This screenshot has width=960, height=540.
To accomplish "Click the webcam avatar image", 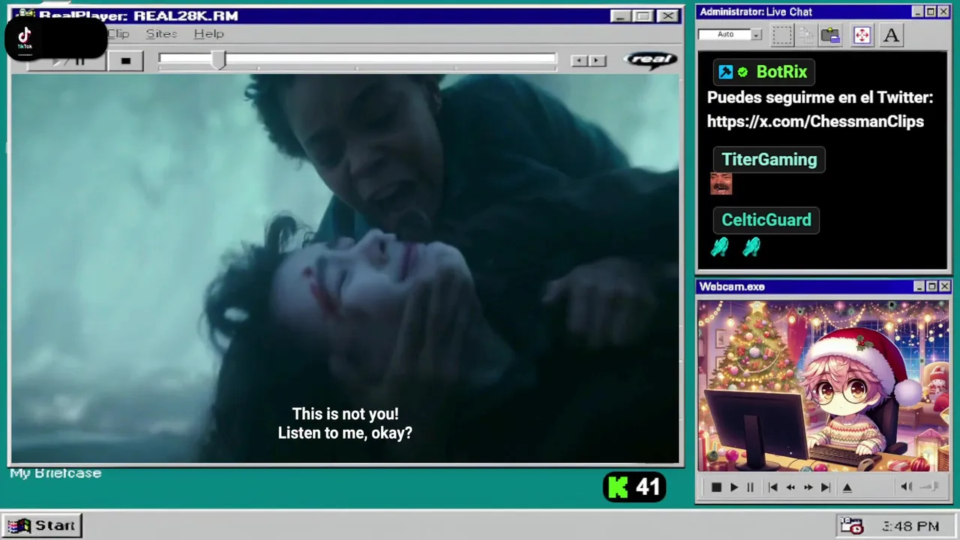I will [x=823, y=386].
